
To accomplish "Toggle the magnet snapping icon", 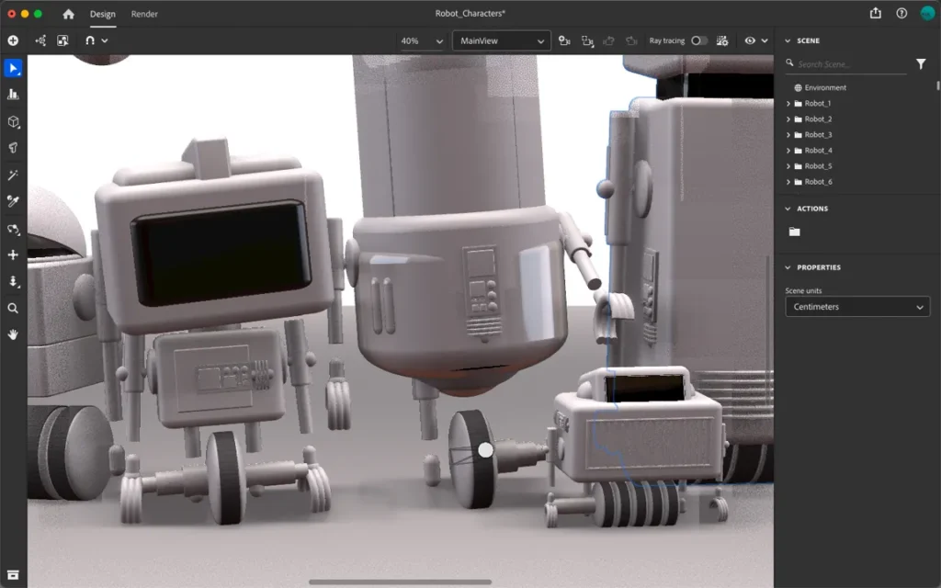I will [x=90, y=40].
